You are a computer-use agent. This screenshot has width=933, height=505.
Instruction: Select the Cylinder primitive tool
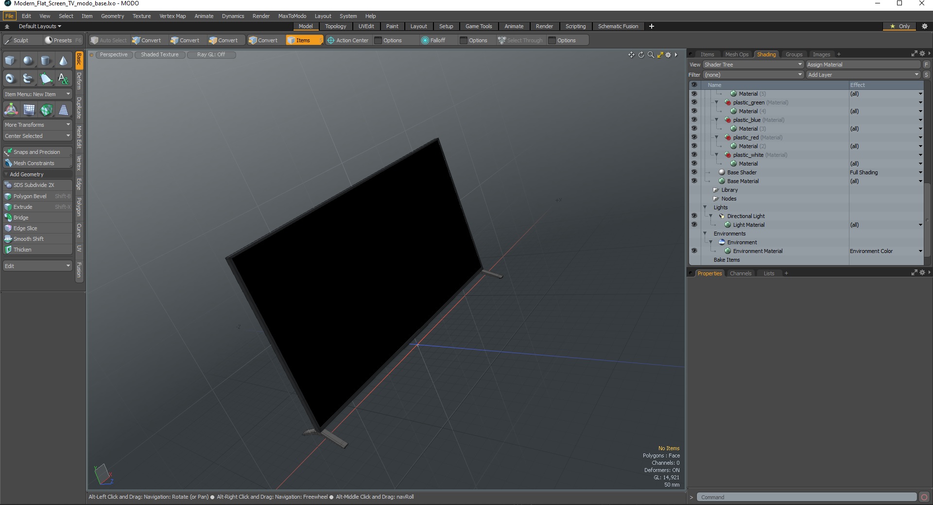(x=46, y=61)
